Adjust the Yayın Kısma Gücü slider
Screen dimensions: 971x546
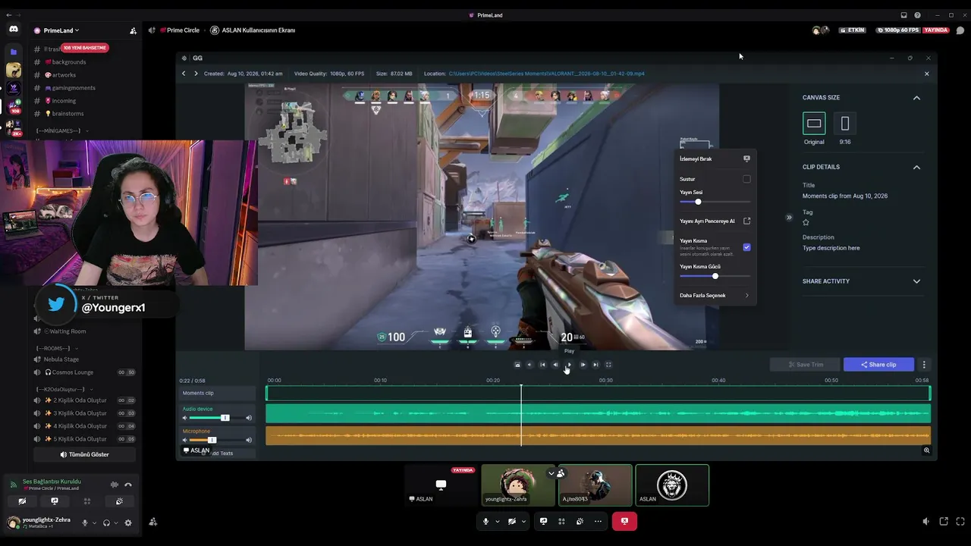pos(715,276)
